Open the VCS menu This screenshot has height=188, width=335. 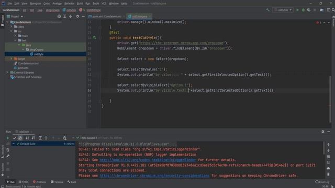click(x=104, y=4)
